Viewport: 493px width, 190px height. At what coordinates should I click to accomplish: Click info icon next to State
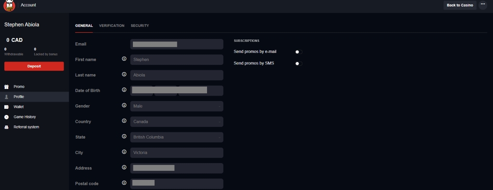(124, 136)
